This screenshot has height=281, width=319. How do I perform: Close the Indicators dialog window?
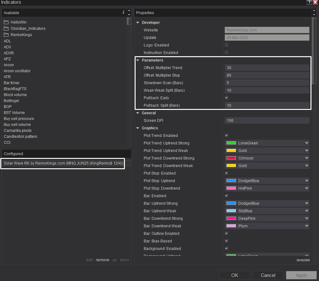pos(315,2)
